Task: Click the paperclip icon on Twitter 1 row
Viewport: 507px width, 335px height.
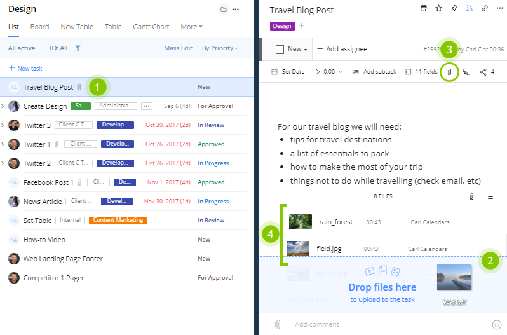Action: [x=57, y=144]
